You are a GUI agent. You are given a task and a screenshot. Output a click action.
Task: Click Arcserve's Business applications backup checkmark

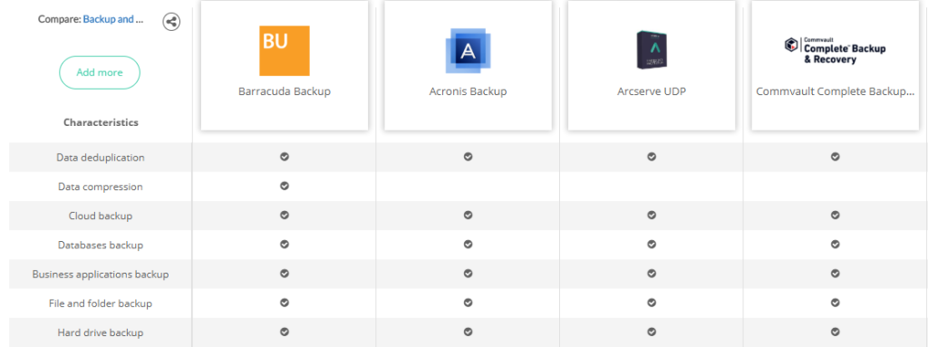coord(652,274)
